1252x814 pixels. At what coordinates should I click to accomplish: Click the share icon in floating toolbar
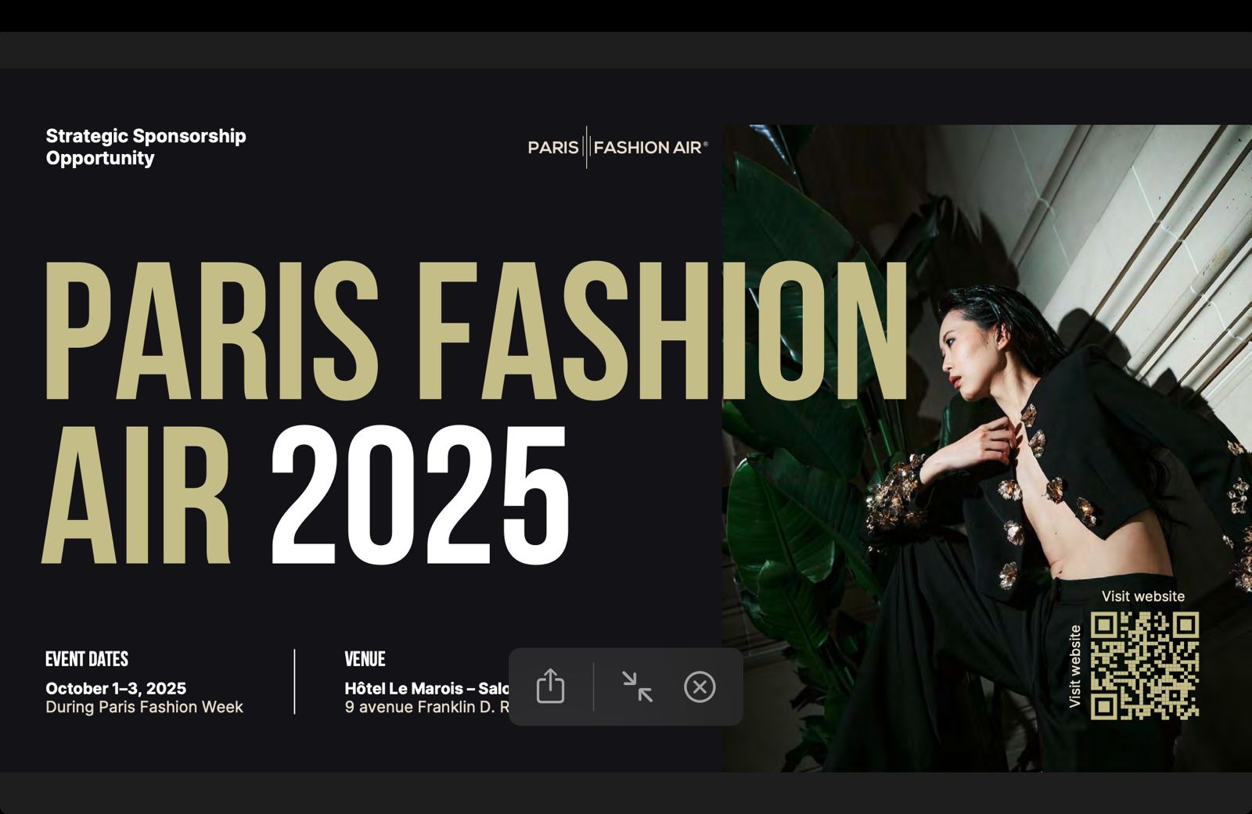550,687
